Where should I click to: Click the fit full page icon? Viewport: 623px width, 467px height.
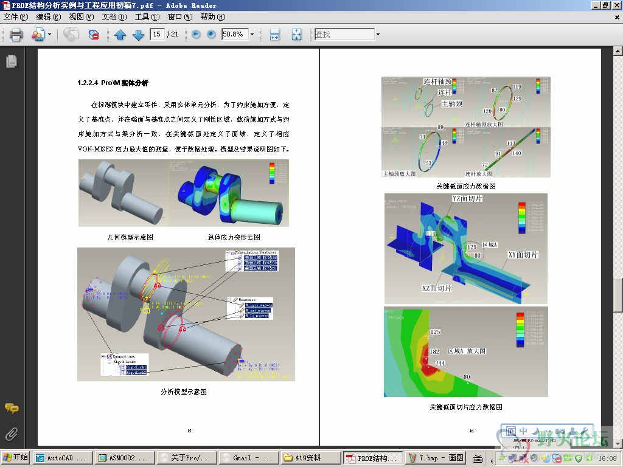click(x=296, y=35)
